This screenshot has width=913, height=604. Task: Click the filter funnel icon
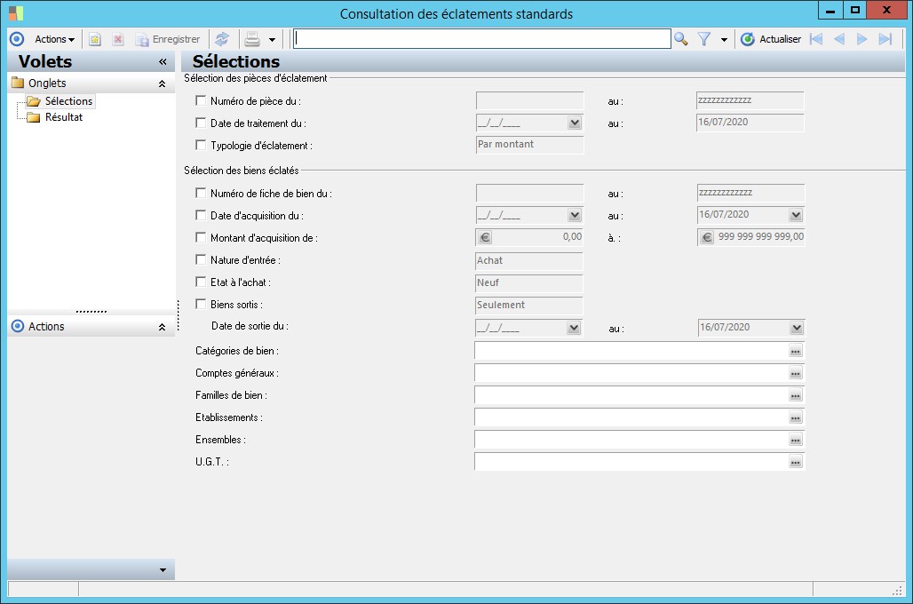click(x=704, y=39)
